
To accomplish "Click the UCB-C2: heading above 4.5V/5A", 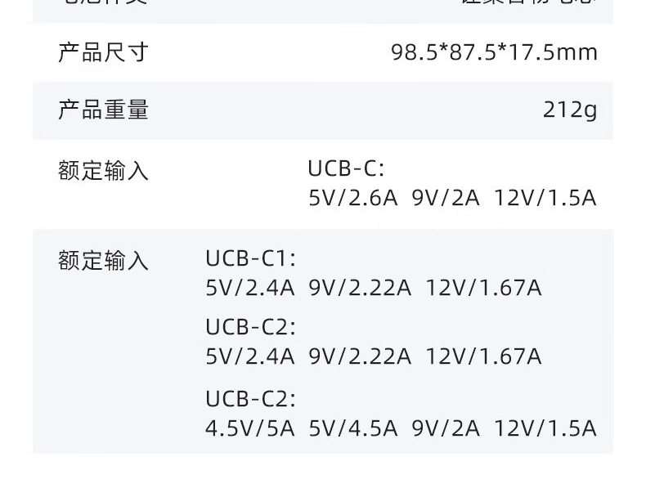I will coord(250,399).
